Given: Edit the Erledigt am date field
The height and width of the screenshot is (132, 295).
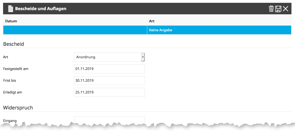Looking at the screenshot, I should [109, 92].
